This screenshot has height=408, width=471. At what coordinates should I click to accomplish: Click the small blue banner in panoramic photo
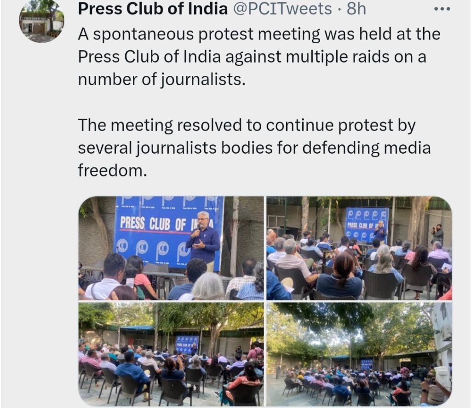pyautogui.click(x=367, y=364)
